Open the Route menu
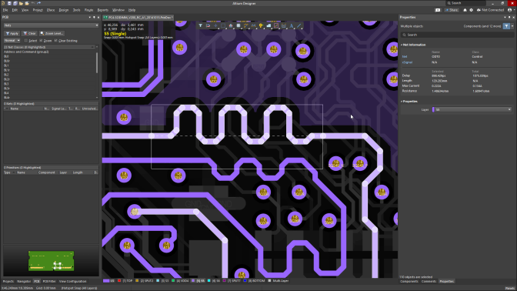The width and height of the screenshot is (517, 291). [x=88, y=10]
